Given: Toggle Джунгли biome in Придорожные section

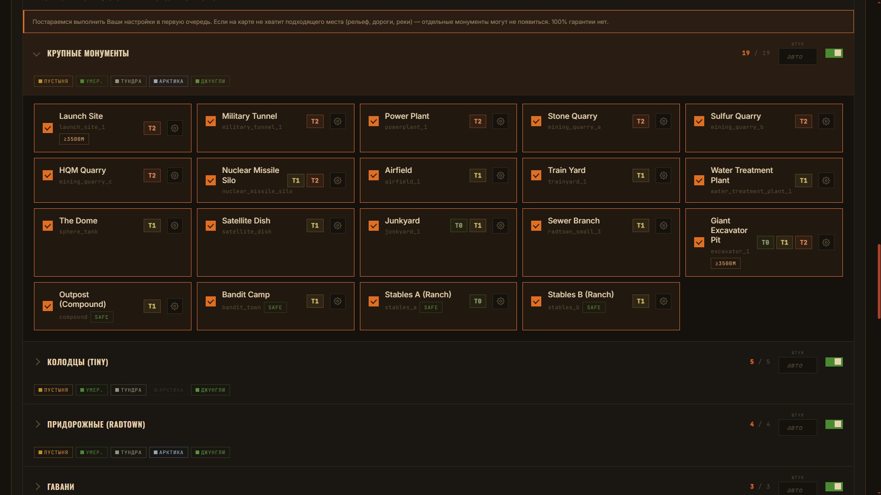Looking at the screenshot, I should coord(210,452).
